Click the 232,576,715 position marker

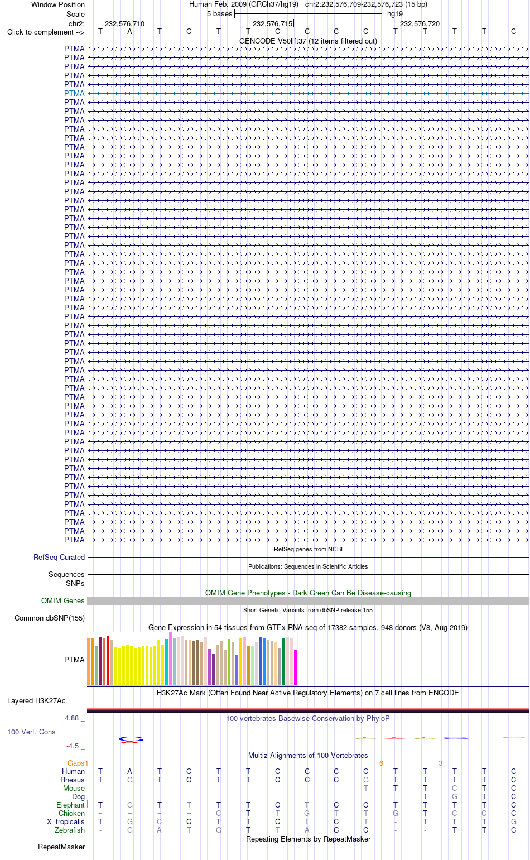[272, 23]
